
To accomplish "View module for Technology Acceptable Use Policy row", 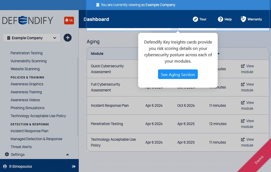I will tap(247, 142).
